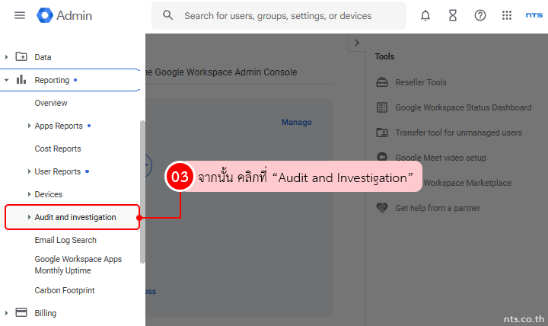Open the hourglass tasks icon
The height and width of the screenshot is (326, 548).
(x=453, y=15)
